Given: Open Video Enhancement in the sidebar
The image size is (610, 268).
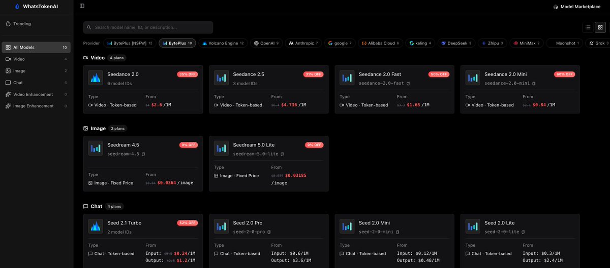Looking at the screenshot, I should point(37,94).
